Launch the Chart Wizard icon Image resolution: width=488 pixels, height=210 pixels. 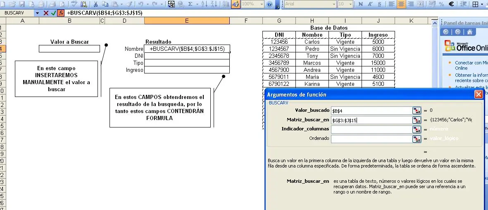[226, 4]
